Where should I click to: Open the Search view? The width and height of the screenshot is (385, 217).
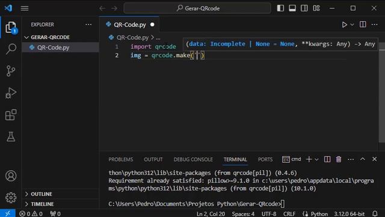click(11, 49)
